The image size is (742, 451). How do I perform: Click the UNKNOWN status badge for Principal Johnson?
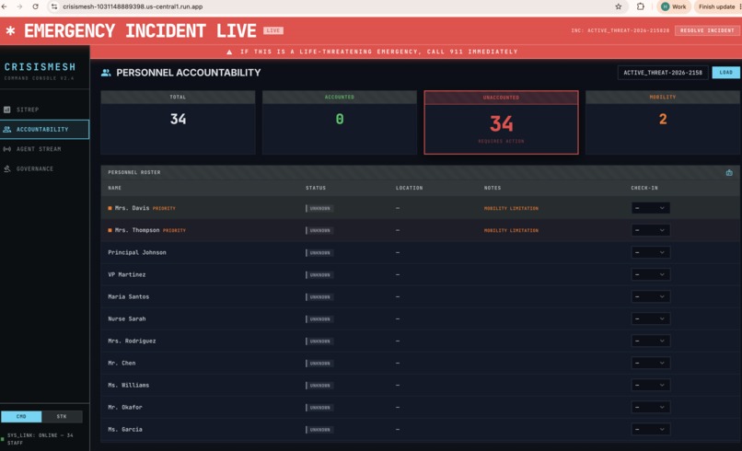319,253
